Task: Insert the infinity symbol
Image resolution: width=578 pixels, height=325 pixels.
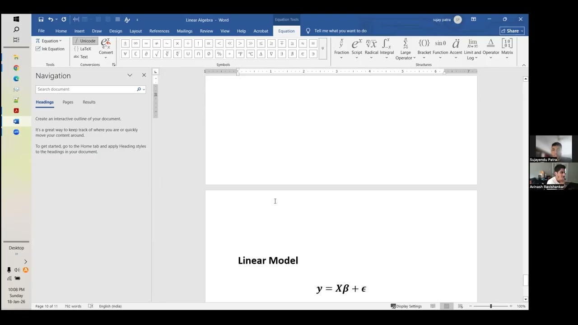Action: pos(135,43)
